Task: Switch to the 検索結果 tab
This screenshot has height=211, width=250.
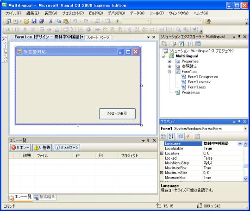Action: pos(44,197)
